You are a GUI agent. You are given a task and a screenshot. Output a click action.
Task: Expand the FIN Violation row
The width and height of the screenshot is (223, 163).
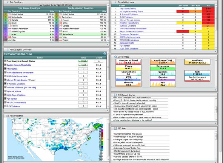coord(5,69)
